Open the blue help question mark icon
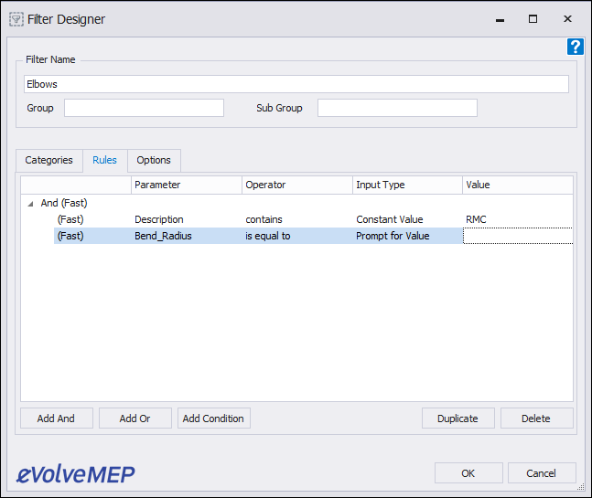The width and height of the screenshot is (592, 498). pyautogui.click(x=575, y=47)
